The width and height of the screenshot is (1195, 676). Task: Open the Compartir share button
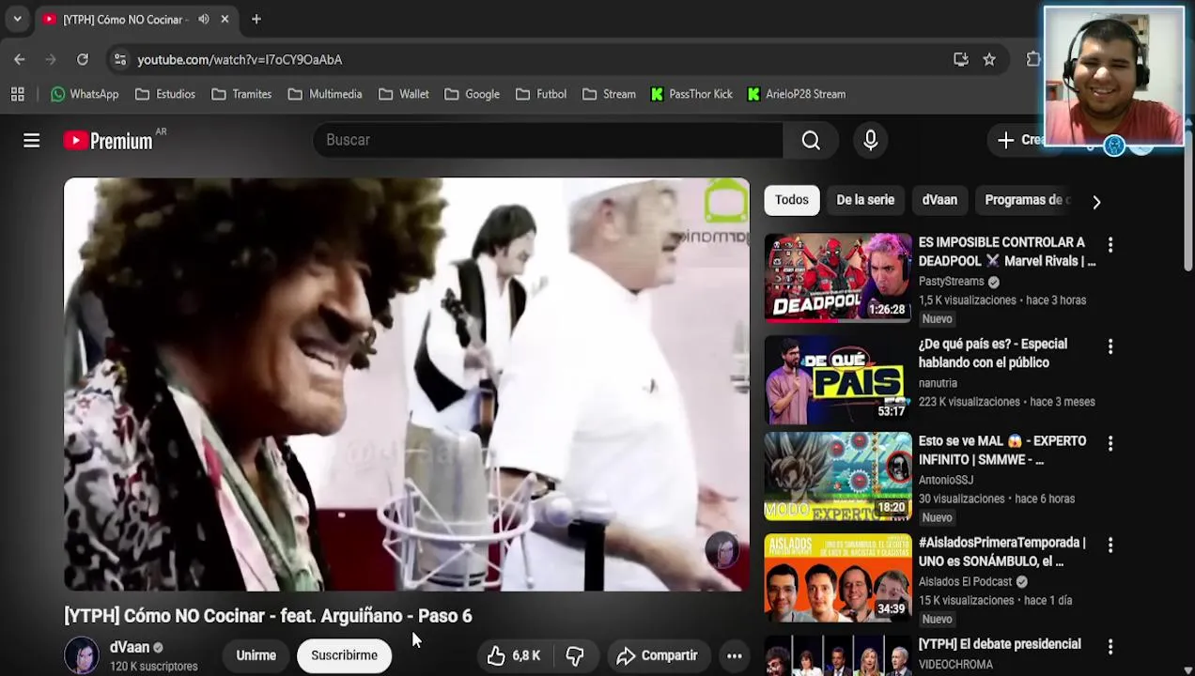[x=657, y=655]
